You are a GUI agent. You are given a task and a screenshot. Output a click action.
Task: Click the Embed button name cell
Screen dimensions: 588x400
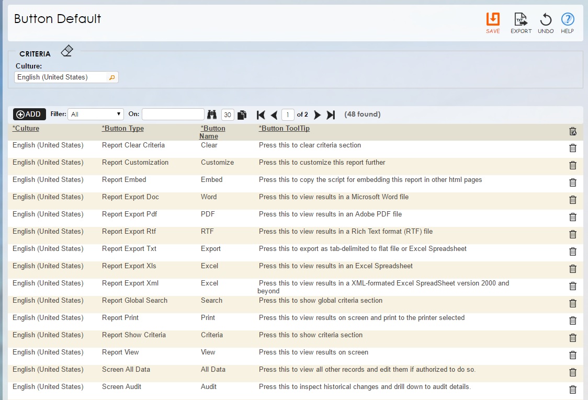click(x=211, y=179)
